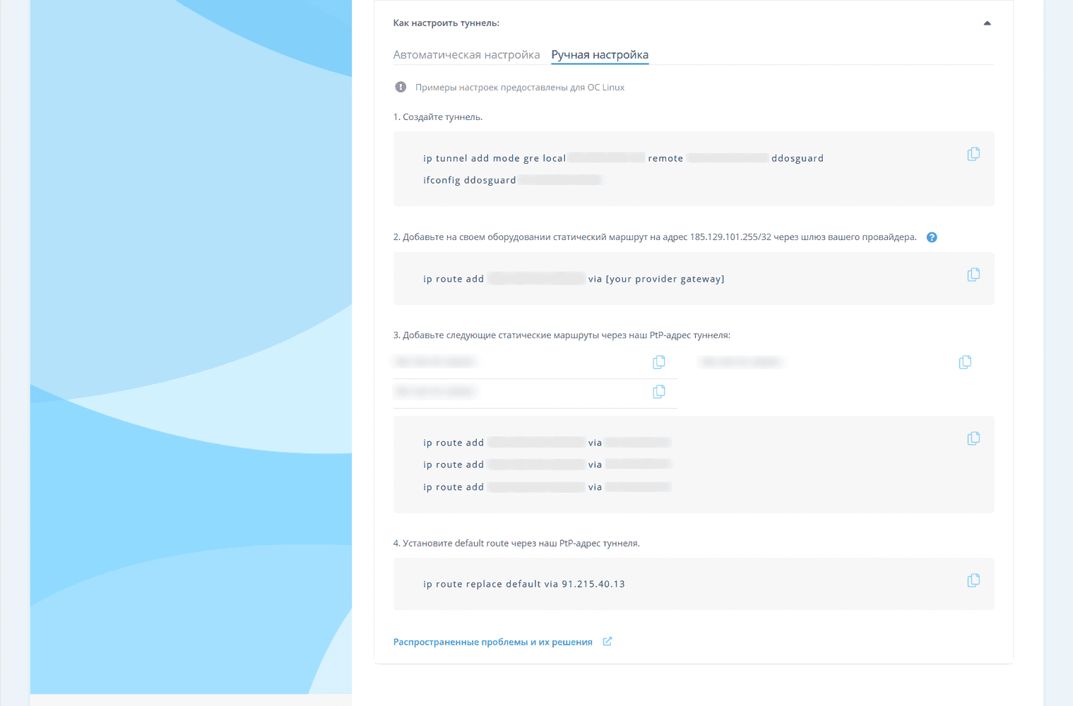Copy the second blurred static route address
The width and height of the screenshot is (1073, 706).
(x=658, y=392)
